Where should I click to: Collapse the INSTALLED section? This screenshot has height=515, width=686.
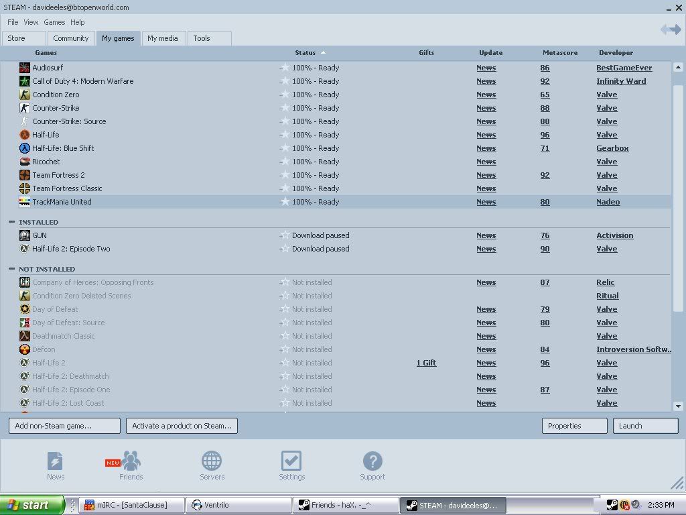coord(12,222)
